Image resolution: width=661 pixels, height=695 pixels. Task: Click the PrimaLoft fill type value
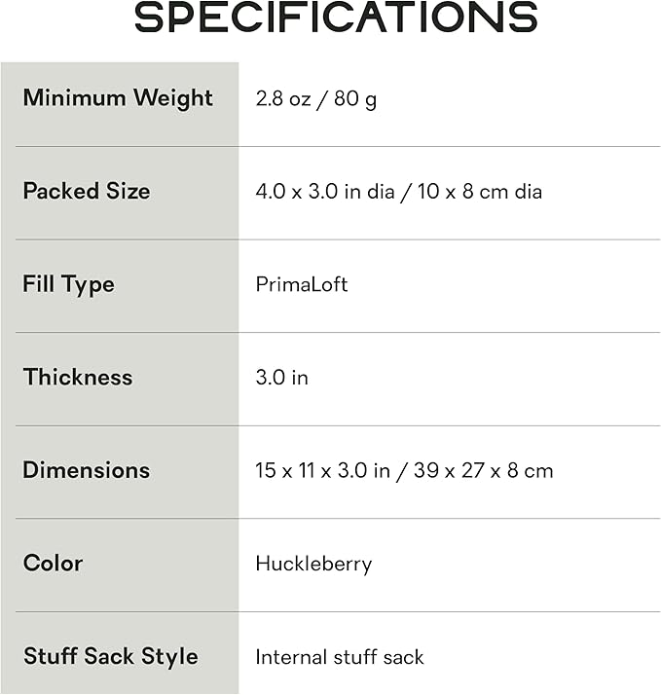(302, 284)
